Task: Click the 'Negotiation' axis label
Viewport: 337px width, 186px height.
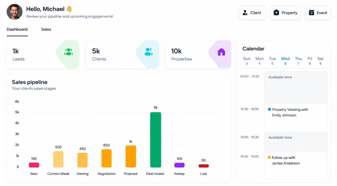Action: pos(106,174)
